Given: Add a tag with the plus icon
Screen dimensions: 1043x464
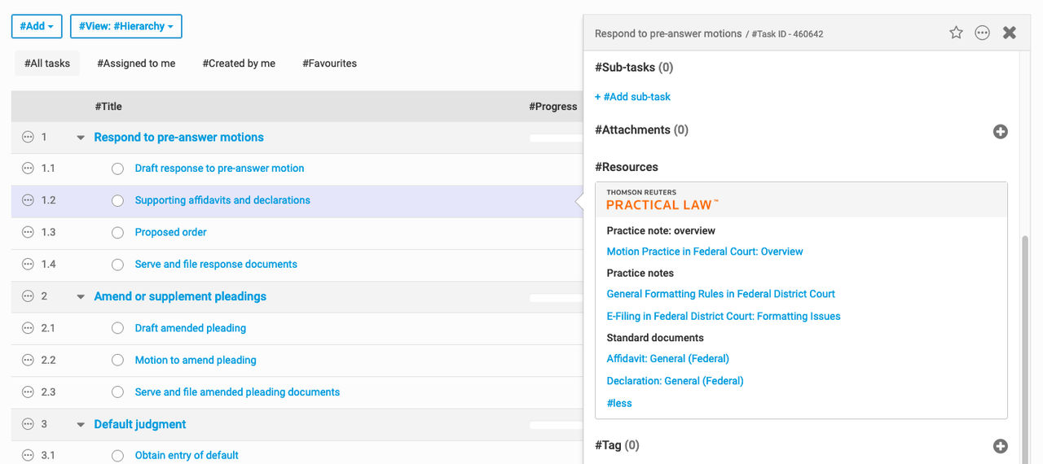Looking at the screenshot, I should 1001,446.
